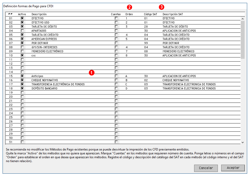Toggle Activo for cxc row 10
250x176 pixels.
pyautogui.click(x=22, y=55)
